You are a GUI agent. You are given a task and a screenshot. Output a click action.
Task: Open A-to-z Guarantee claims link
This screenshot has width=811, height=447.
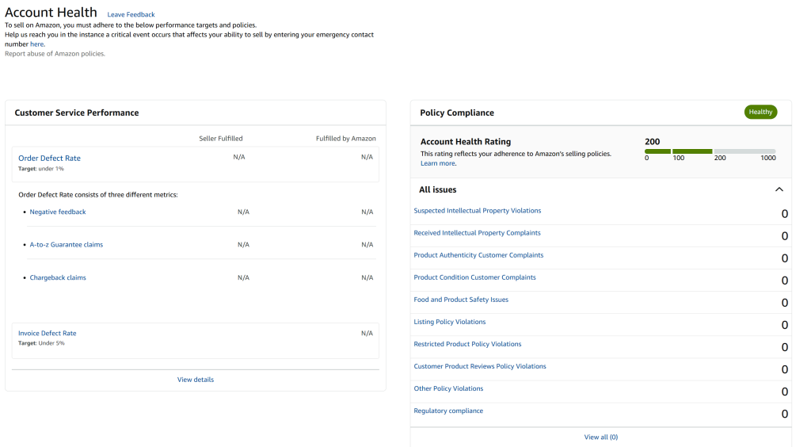click(x=67, y=245)
